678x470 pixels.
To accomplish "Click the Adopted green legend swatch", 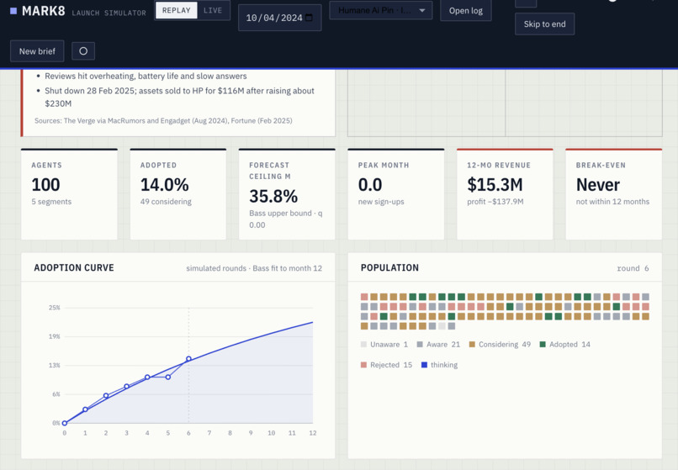I will point(543,344).
